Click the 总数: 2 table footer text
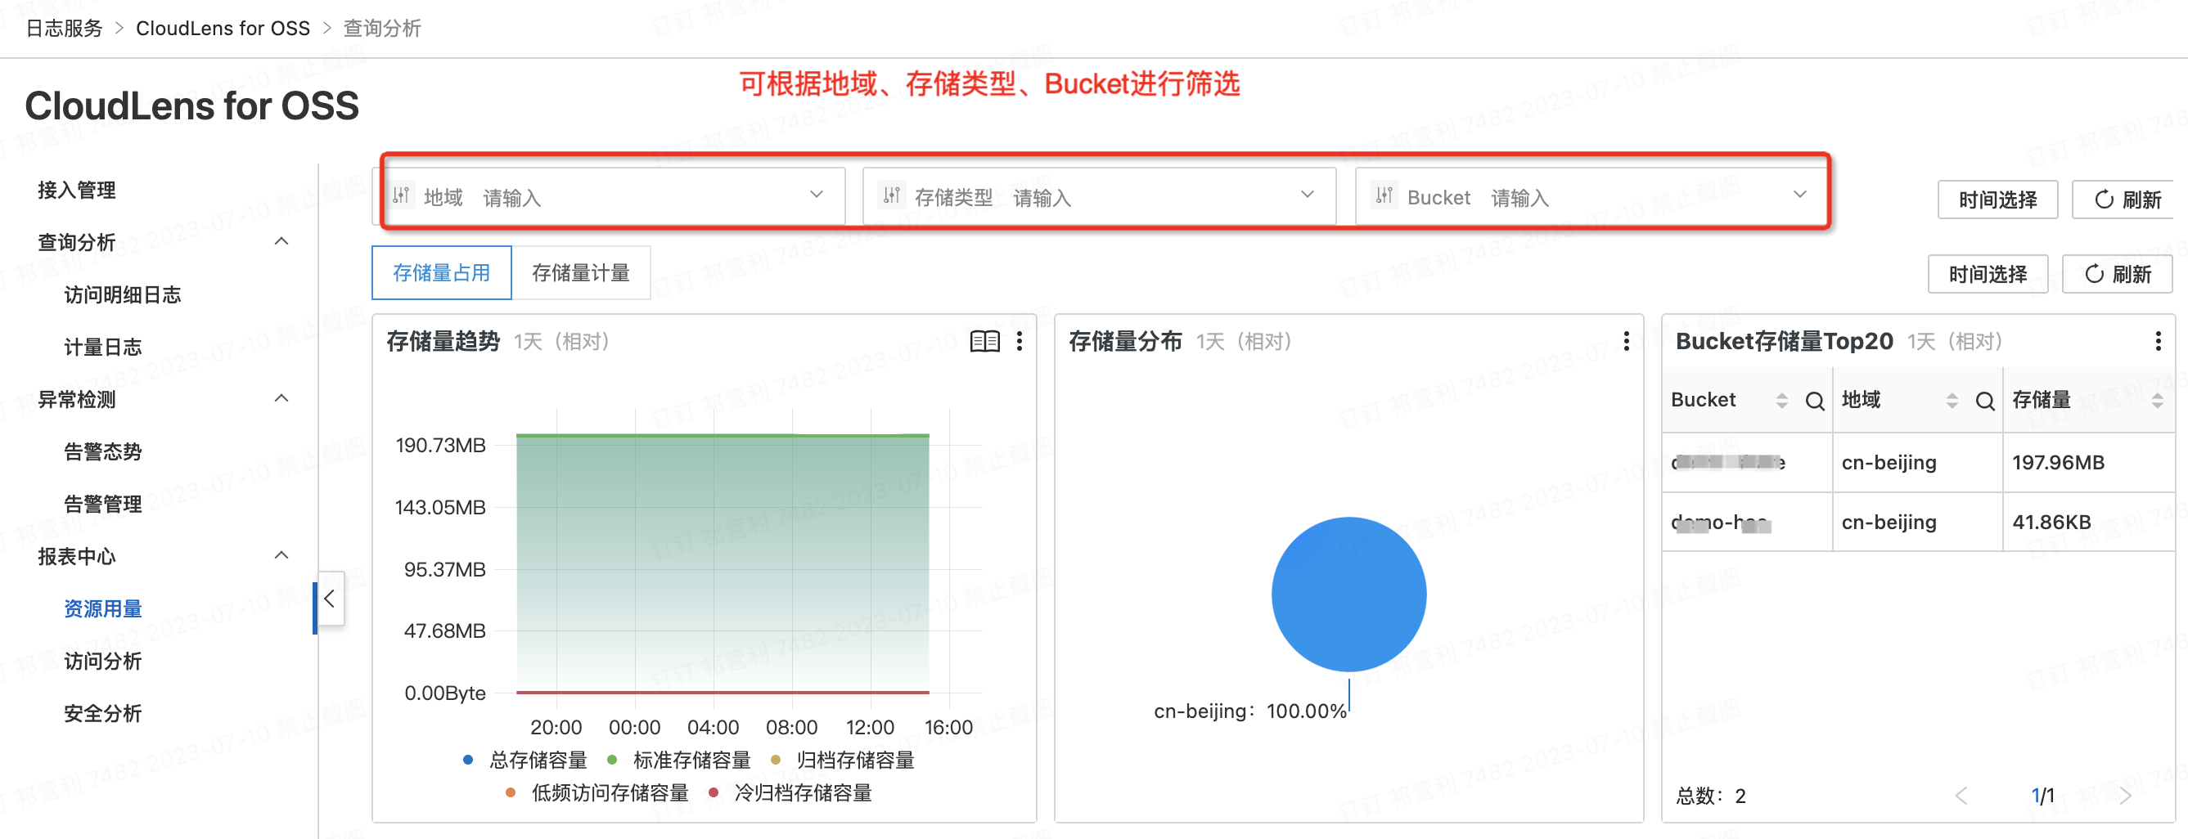Viewport: 2188px width, 839px height. click(1711, 796)
